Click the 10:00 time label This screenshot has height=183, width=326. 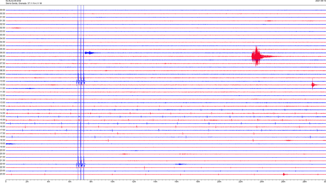pos(2,81)
